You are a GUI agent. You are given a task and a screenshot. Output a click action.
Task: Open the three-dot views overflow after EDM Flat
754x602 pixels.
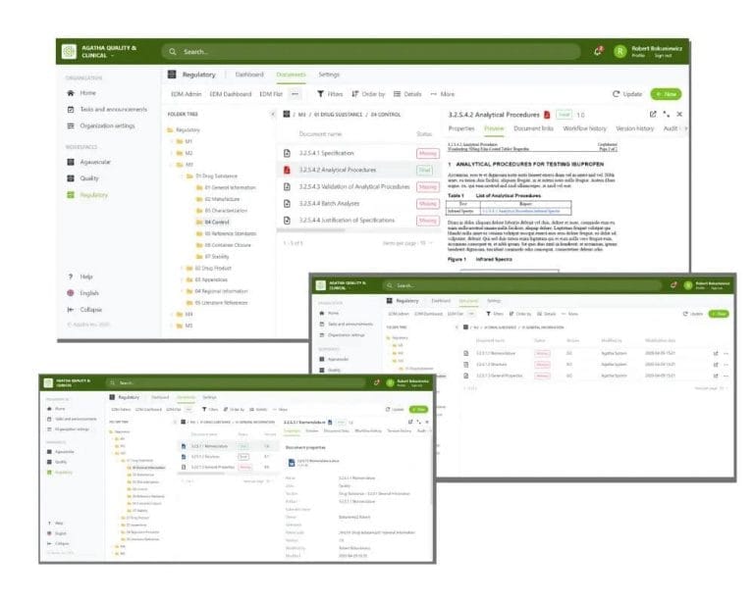tap(296, 94)
